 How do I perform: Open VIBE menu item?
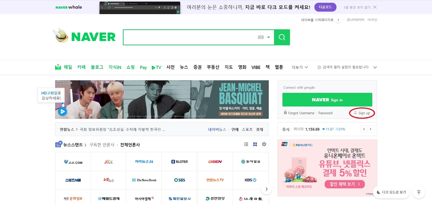click(256, 67)
